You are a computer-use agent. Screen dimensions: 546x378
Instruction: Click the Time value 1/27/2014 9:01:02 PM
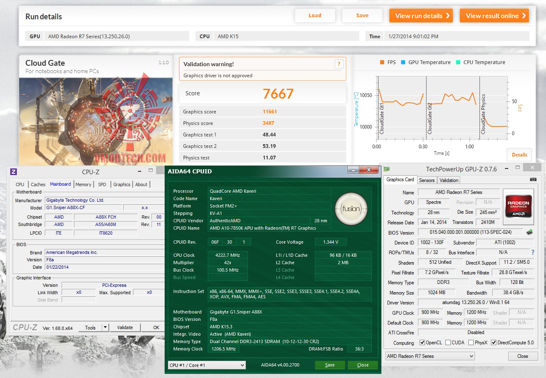click(413, 37)
